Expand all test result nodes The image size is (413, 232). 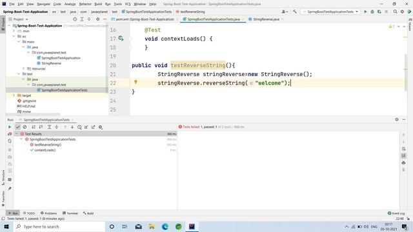point(49,127)
